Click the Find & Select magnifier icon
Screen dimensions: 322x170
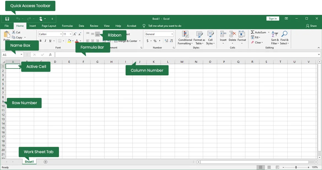(x=284, y=34)
